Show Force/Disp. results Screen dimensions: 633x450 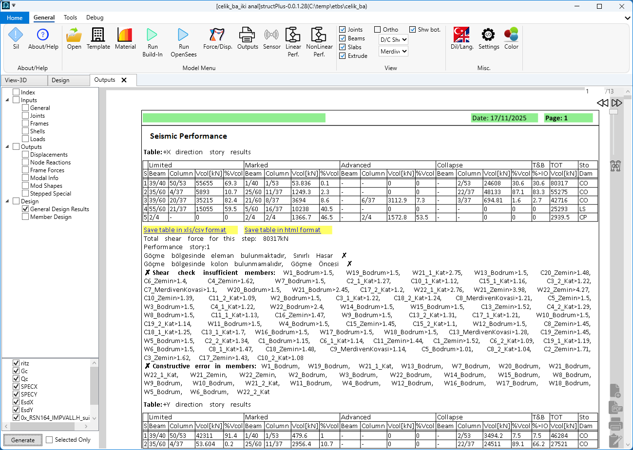(217, 35)
